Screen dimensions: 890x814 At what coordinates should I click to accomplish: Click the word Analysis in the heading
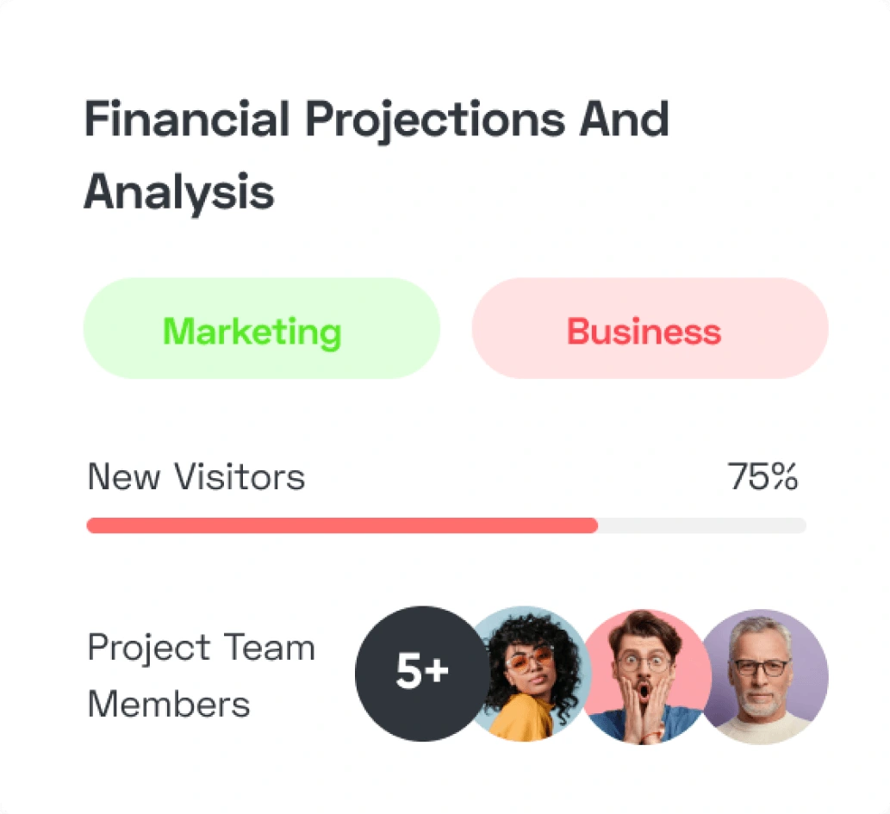[179, 192]
